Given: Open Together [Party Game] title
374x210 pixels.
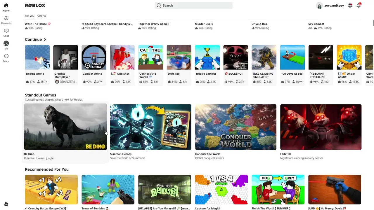Looking at the screenshot, I should (x=153, y=24).
